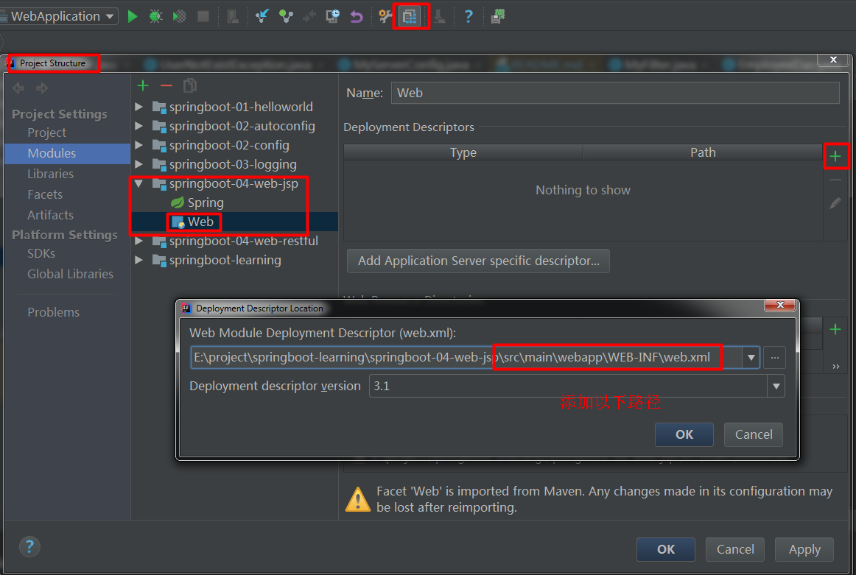Open SDKs under Platform Settings

pos(41,254)
